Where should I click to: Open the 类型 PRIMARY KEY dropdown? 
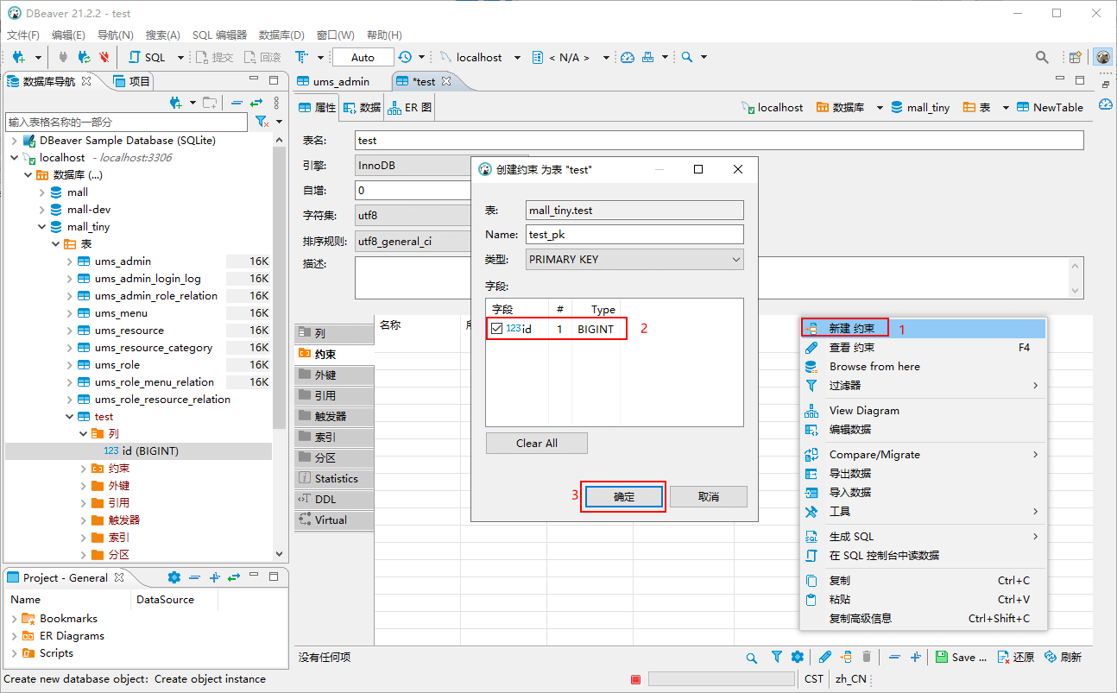(x=634, y=259)
